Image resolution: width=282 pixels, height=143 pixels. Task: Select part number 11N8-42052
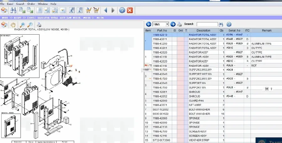point(160,96)
